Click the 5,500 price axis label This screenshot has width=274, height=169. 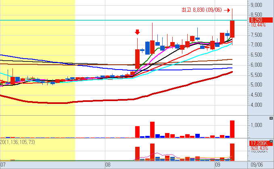[256, 75]
